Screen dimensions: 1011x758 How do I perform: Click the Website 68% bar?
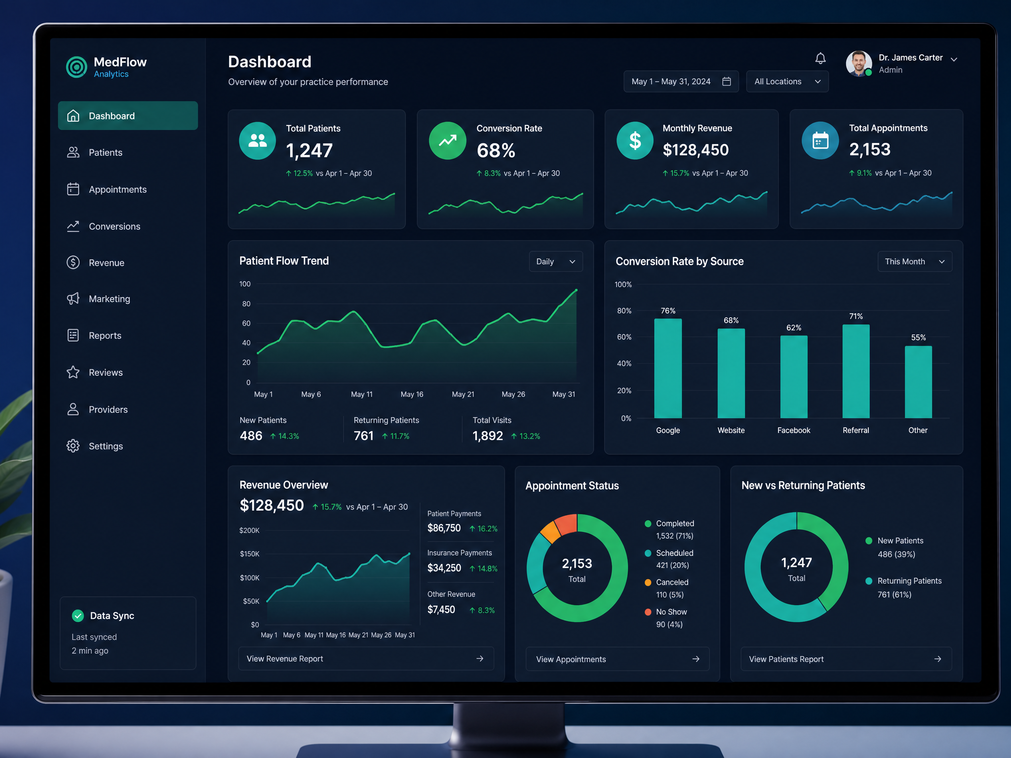pyautogui.click(x=731, y=374)
